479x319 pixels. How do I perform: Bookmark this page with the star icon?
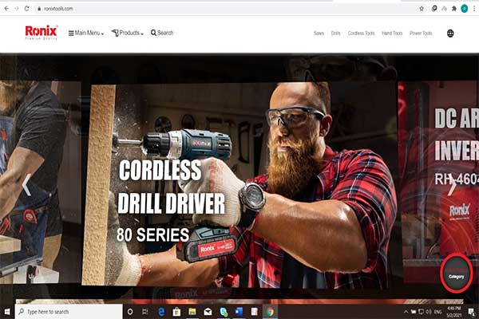click(x=422, y=9)
